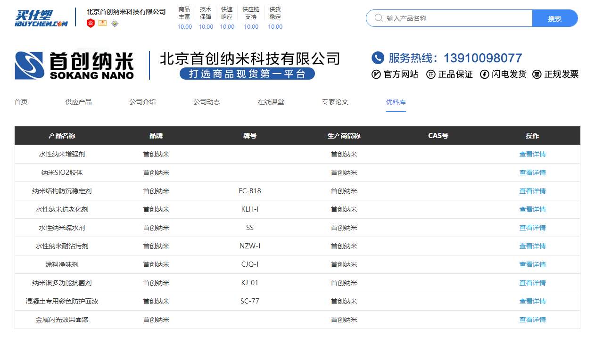Click grade code KLH-I

(250, 209)
